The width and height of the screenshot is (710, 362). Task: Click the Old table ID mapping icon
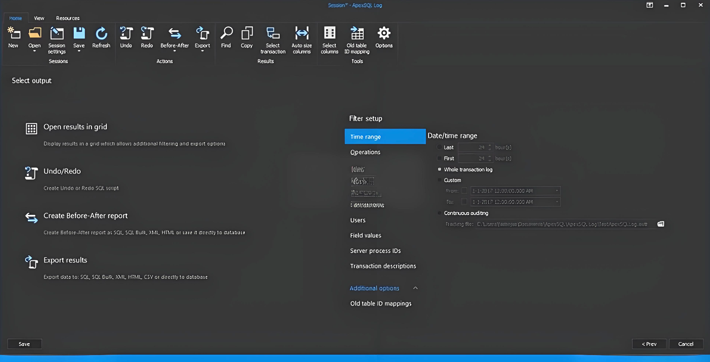click(357, 33)
